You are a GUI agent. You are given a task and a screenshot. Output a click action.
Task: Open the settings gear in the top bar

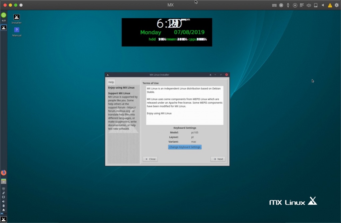pyautogui.click(x=337, y=5)
